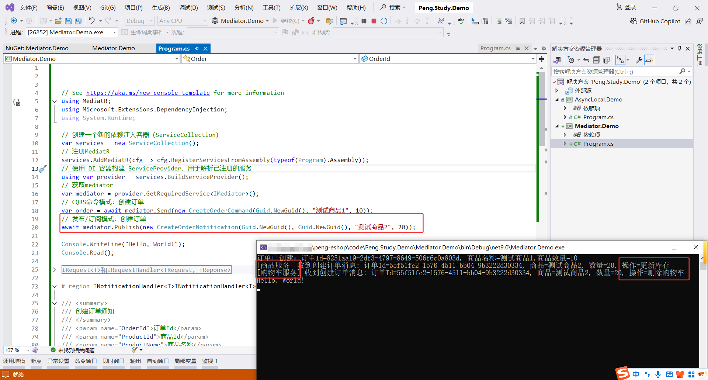This screenshot has height=380, width=708.
Task: Click the screwdriver quick action on line 13
Action: [43, 169]
